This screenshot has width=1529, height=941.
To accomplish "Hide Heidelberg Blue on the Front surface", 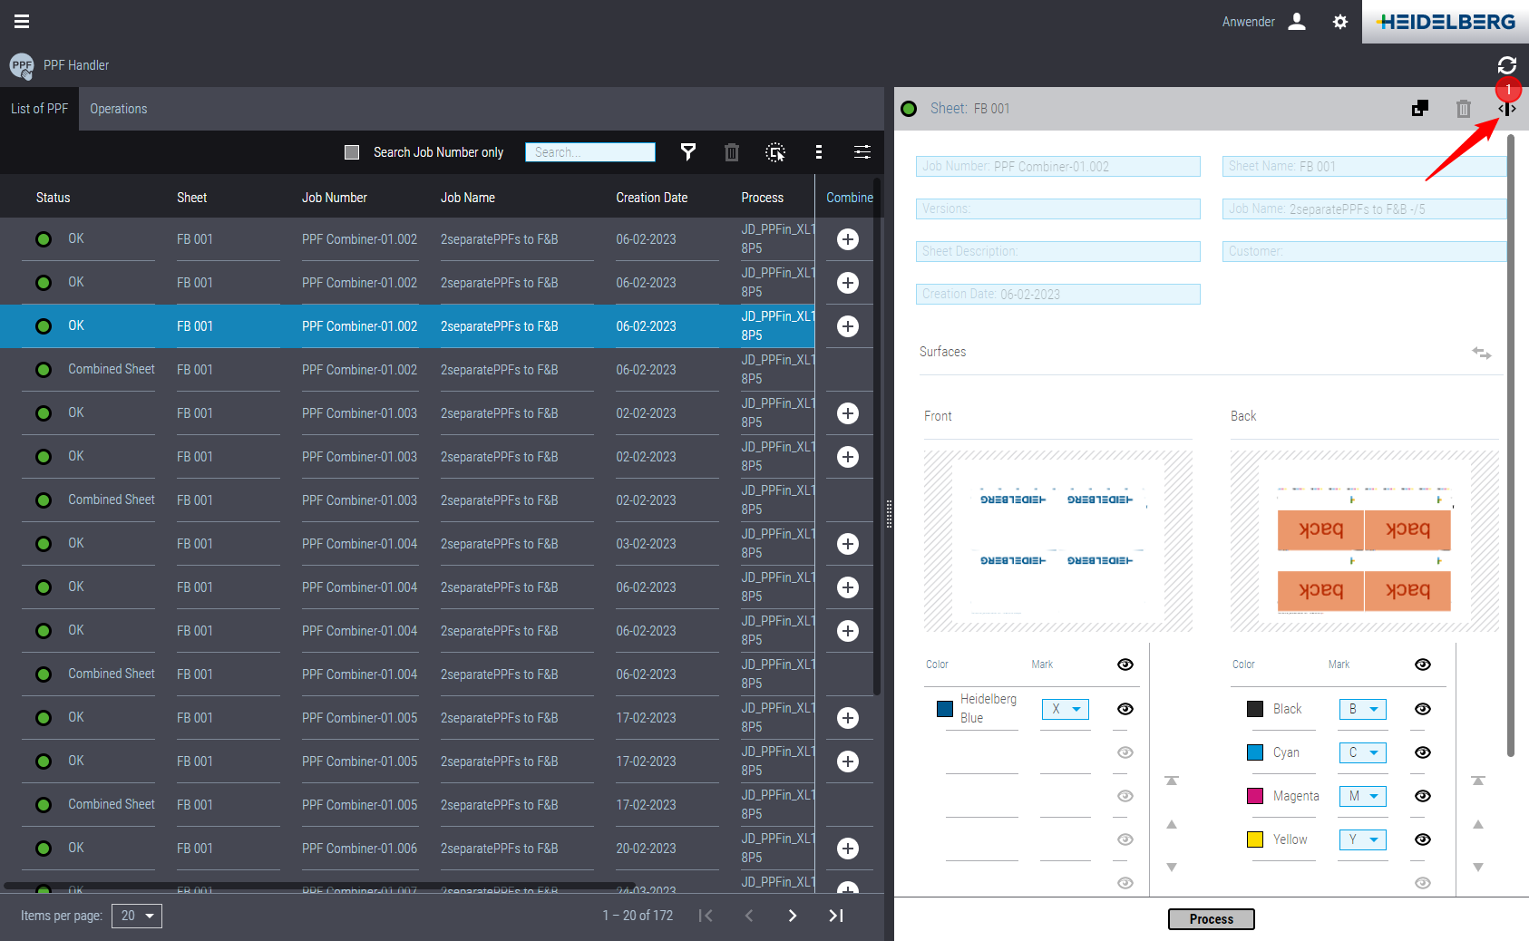I will (1125, 709).
